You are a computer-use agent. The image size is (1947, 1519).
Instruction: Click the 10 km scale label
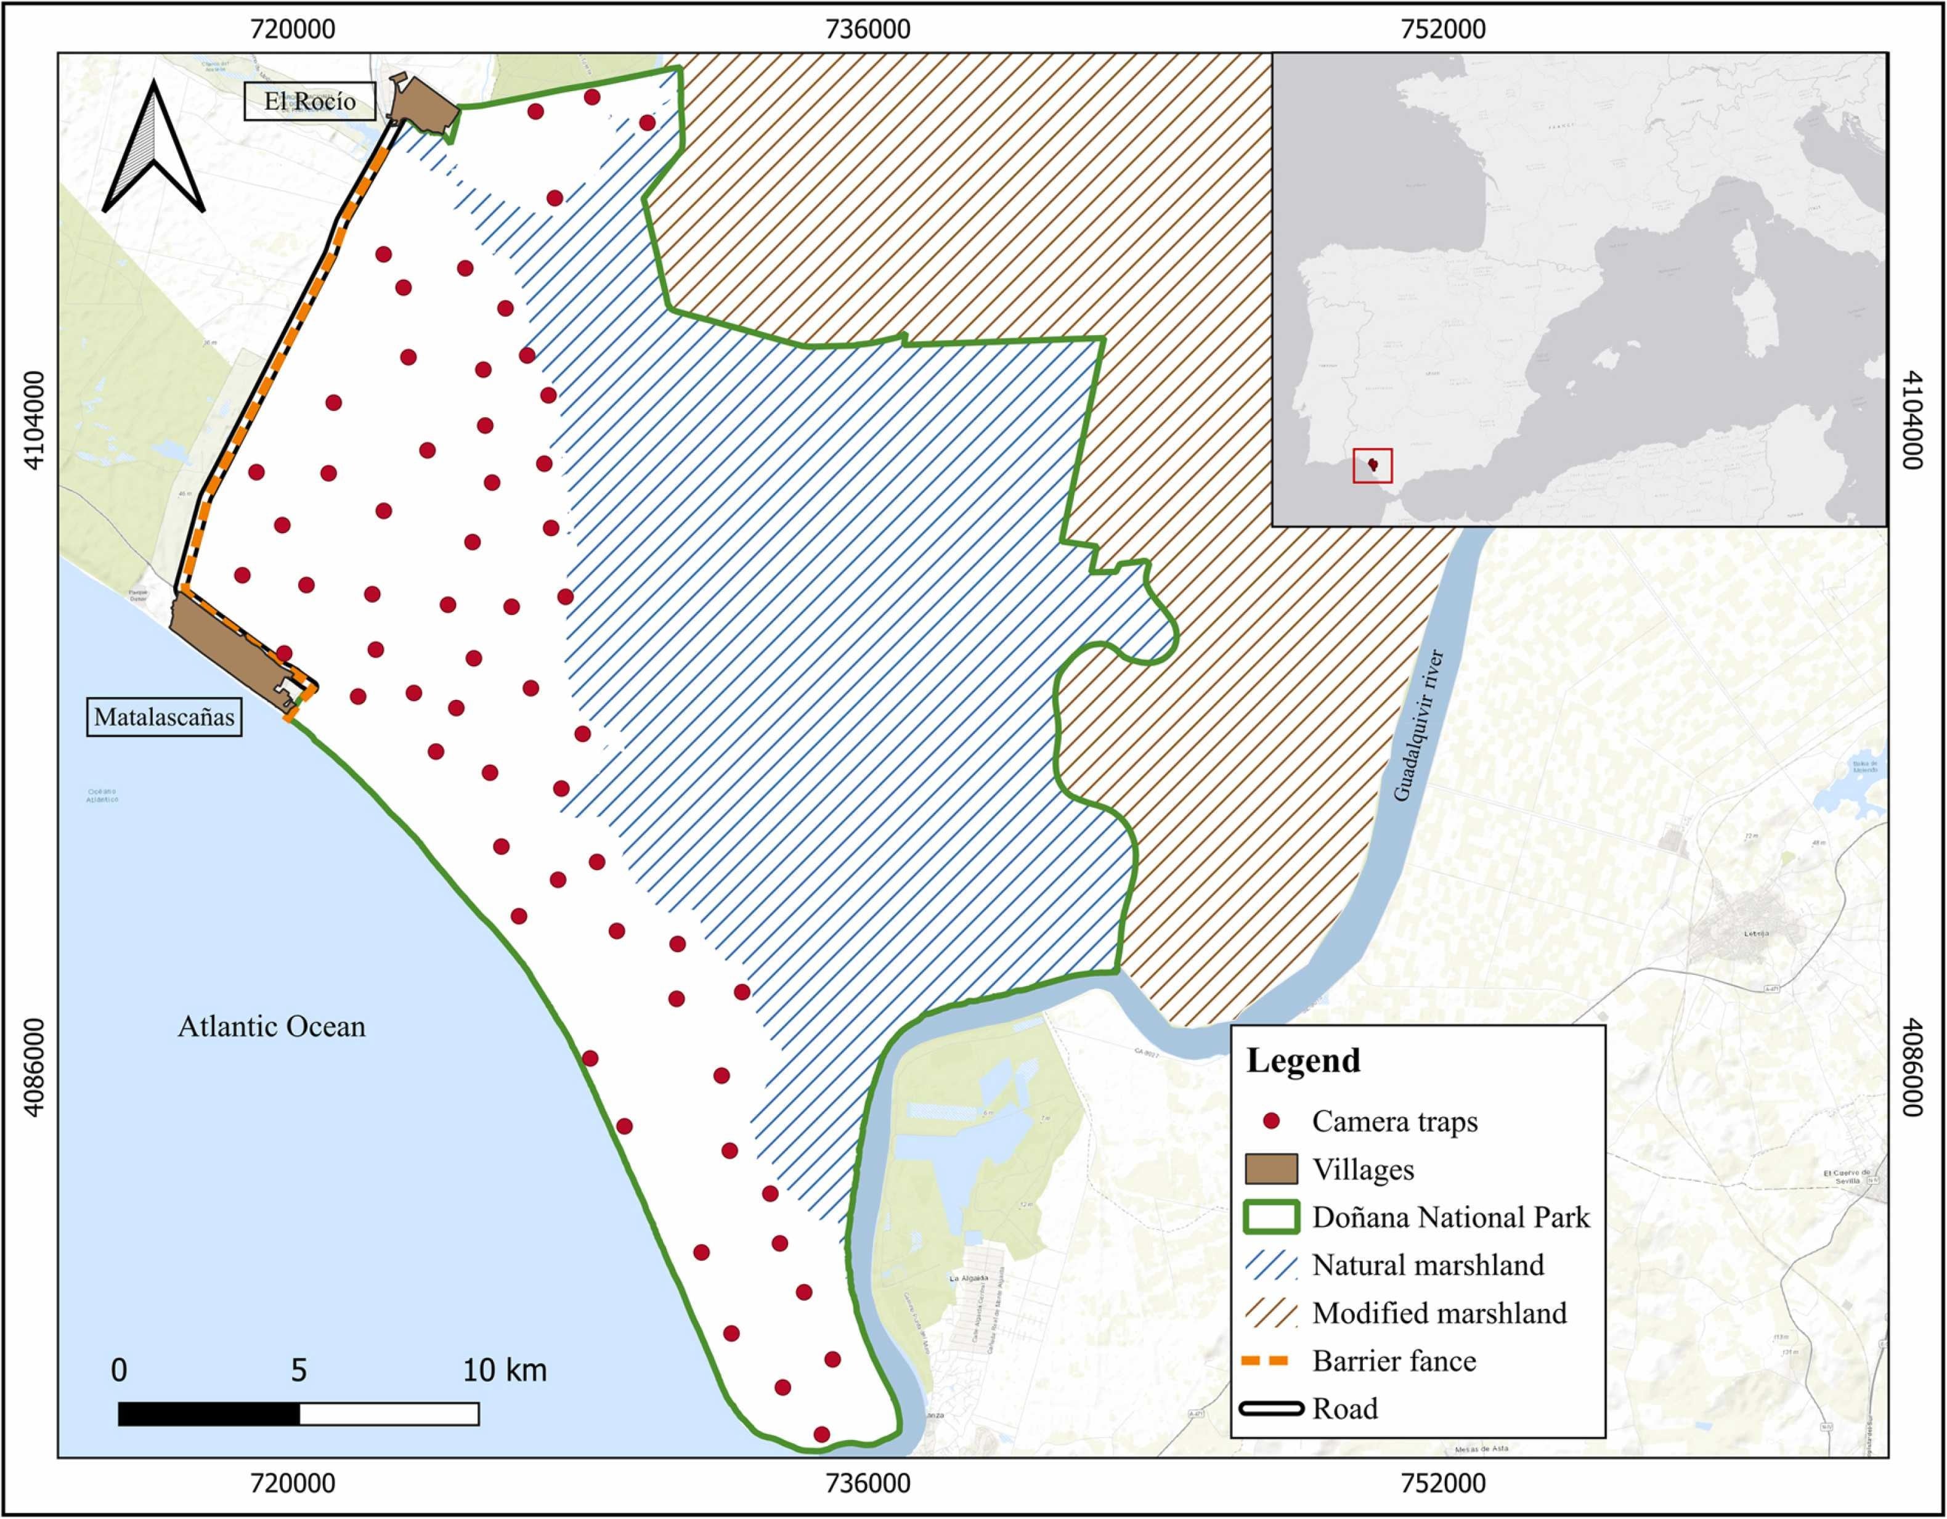coord(505,1370)
